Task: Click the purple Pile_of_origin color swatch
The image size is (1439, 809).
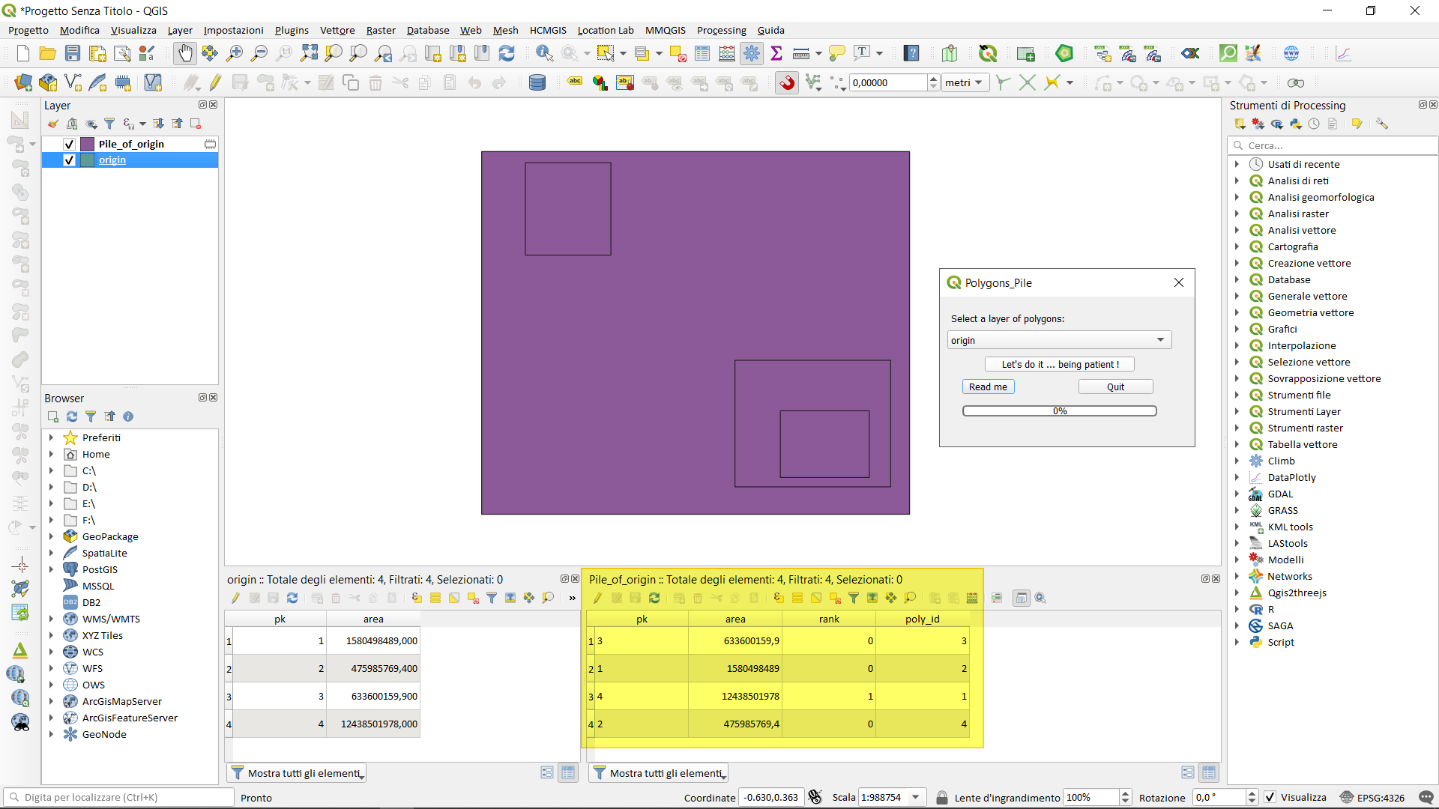Action: point(88,144)
